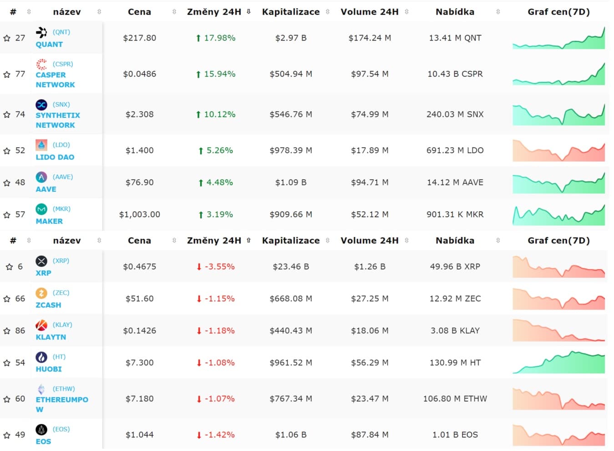The width and height of the screenshot is (614, 451).
Task: Click the Klaytn coin logo
Action: (x=41, y=325)
